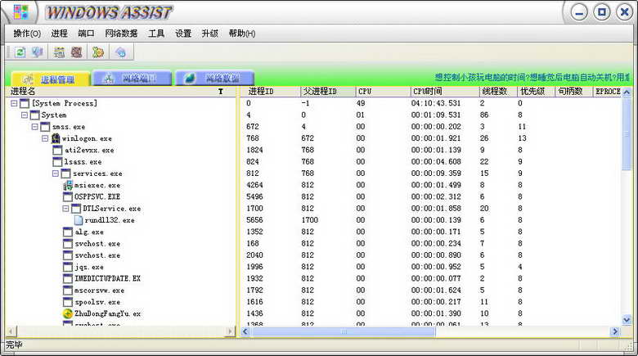The image size is (638, 356).
Task: Click the msiexec.exe installer icon
Action: click(x=68, y=185)
